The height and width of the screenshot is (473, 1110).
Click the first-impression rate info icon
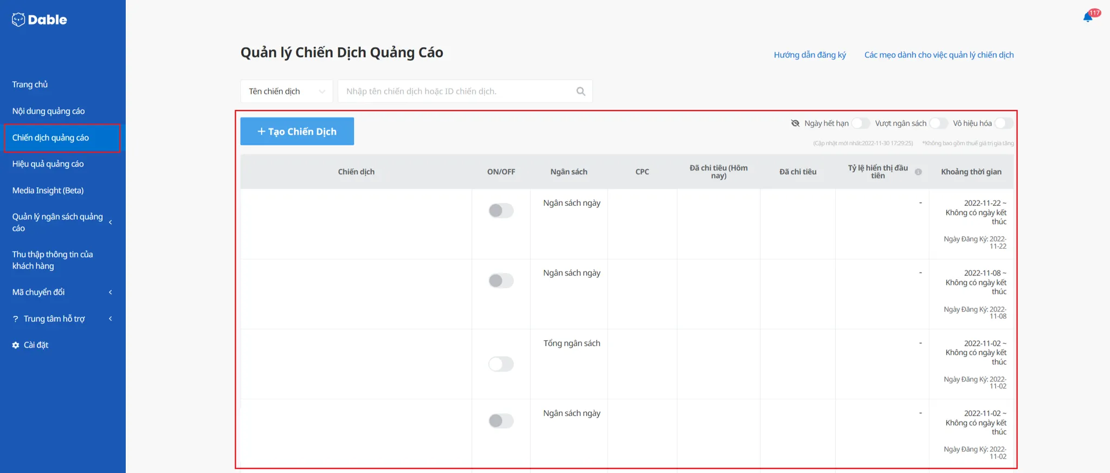(x=918, y=172)
